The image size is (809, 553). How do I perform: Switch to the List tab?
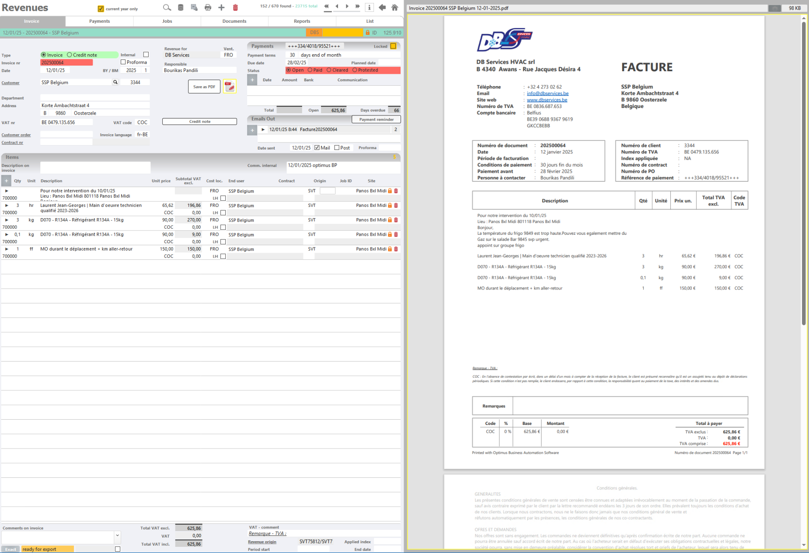click(x=370, y=21)
